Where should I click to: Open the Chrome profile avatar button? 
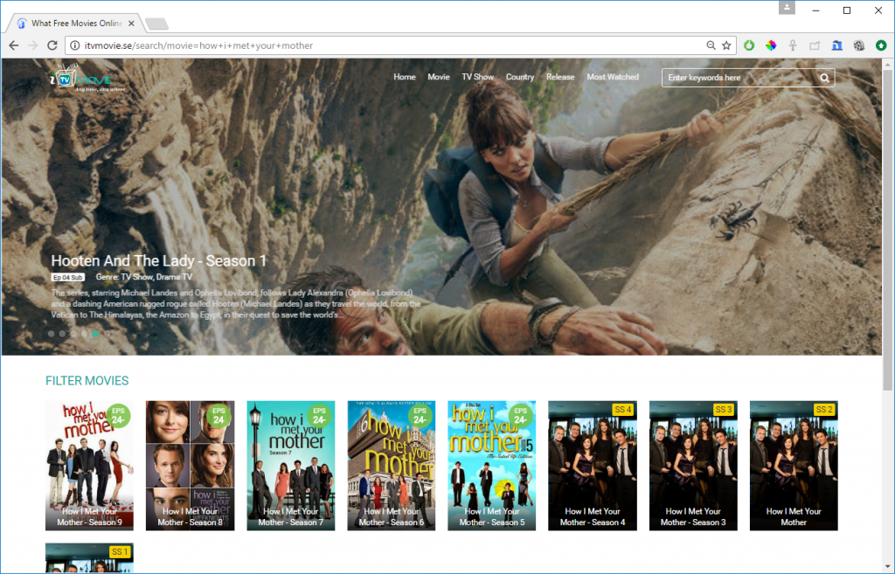click(x=787, y=7)
